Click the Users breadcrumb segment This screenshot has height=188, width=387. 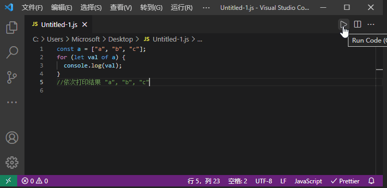[55, 39]
